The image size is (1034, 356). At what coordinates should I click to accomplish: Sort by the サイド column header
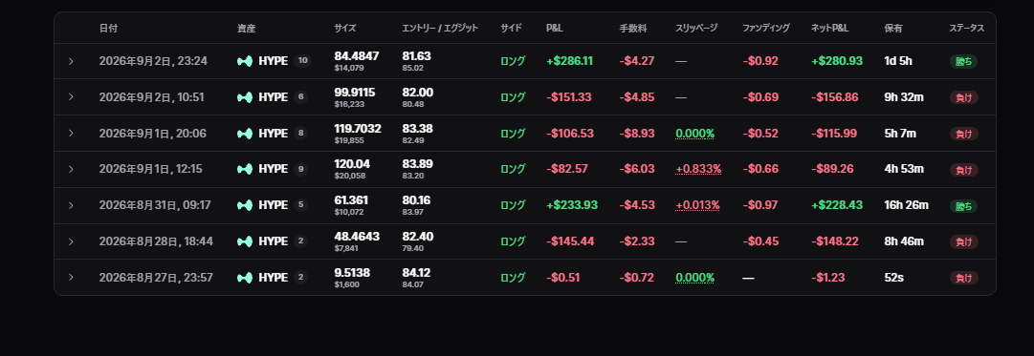tap(511, 29)
